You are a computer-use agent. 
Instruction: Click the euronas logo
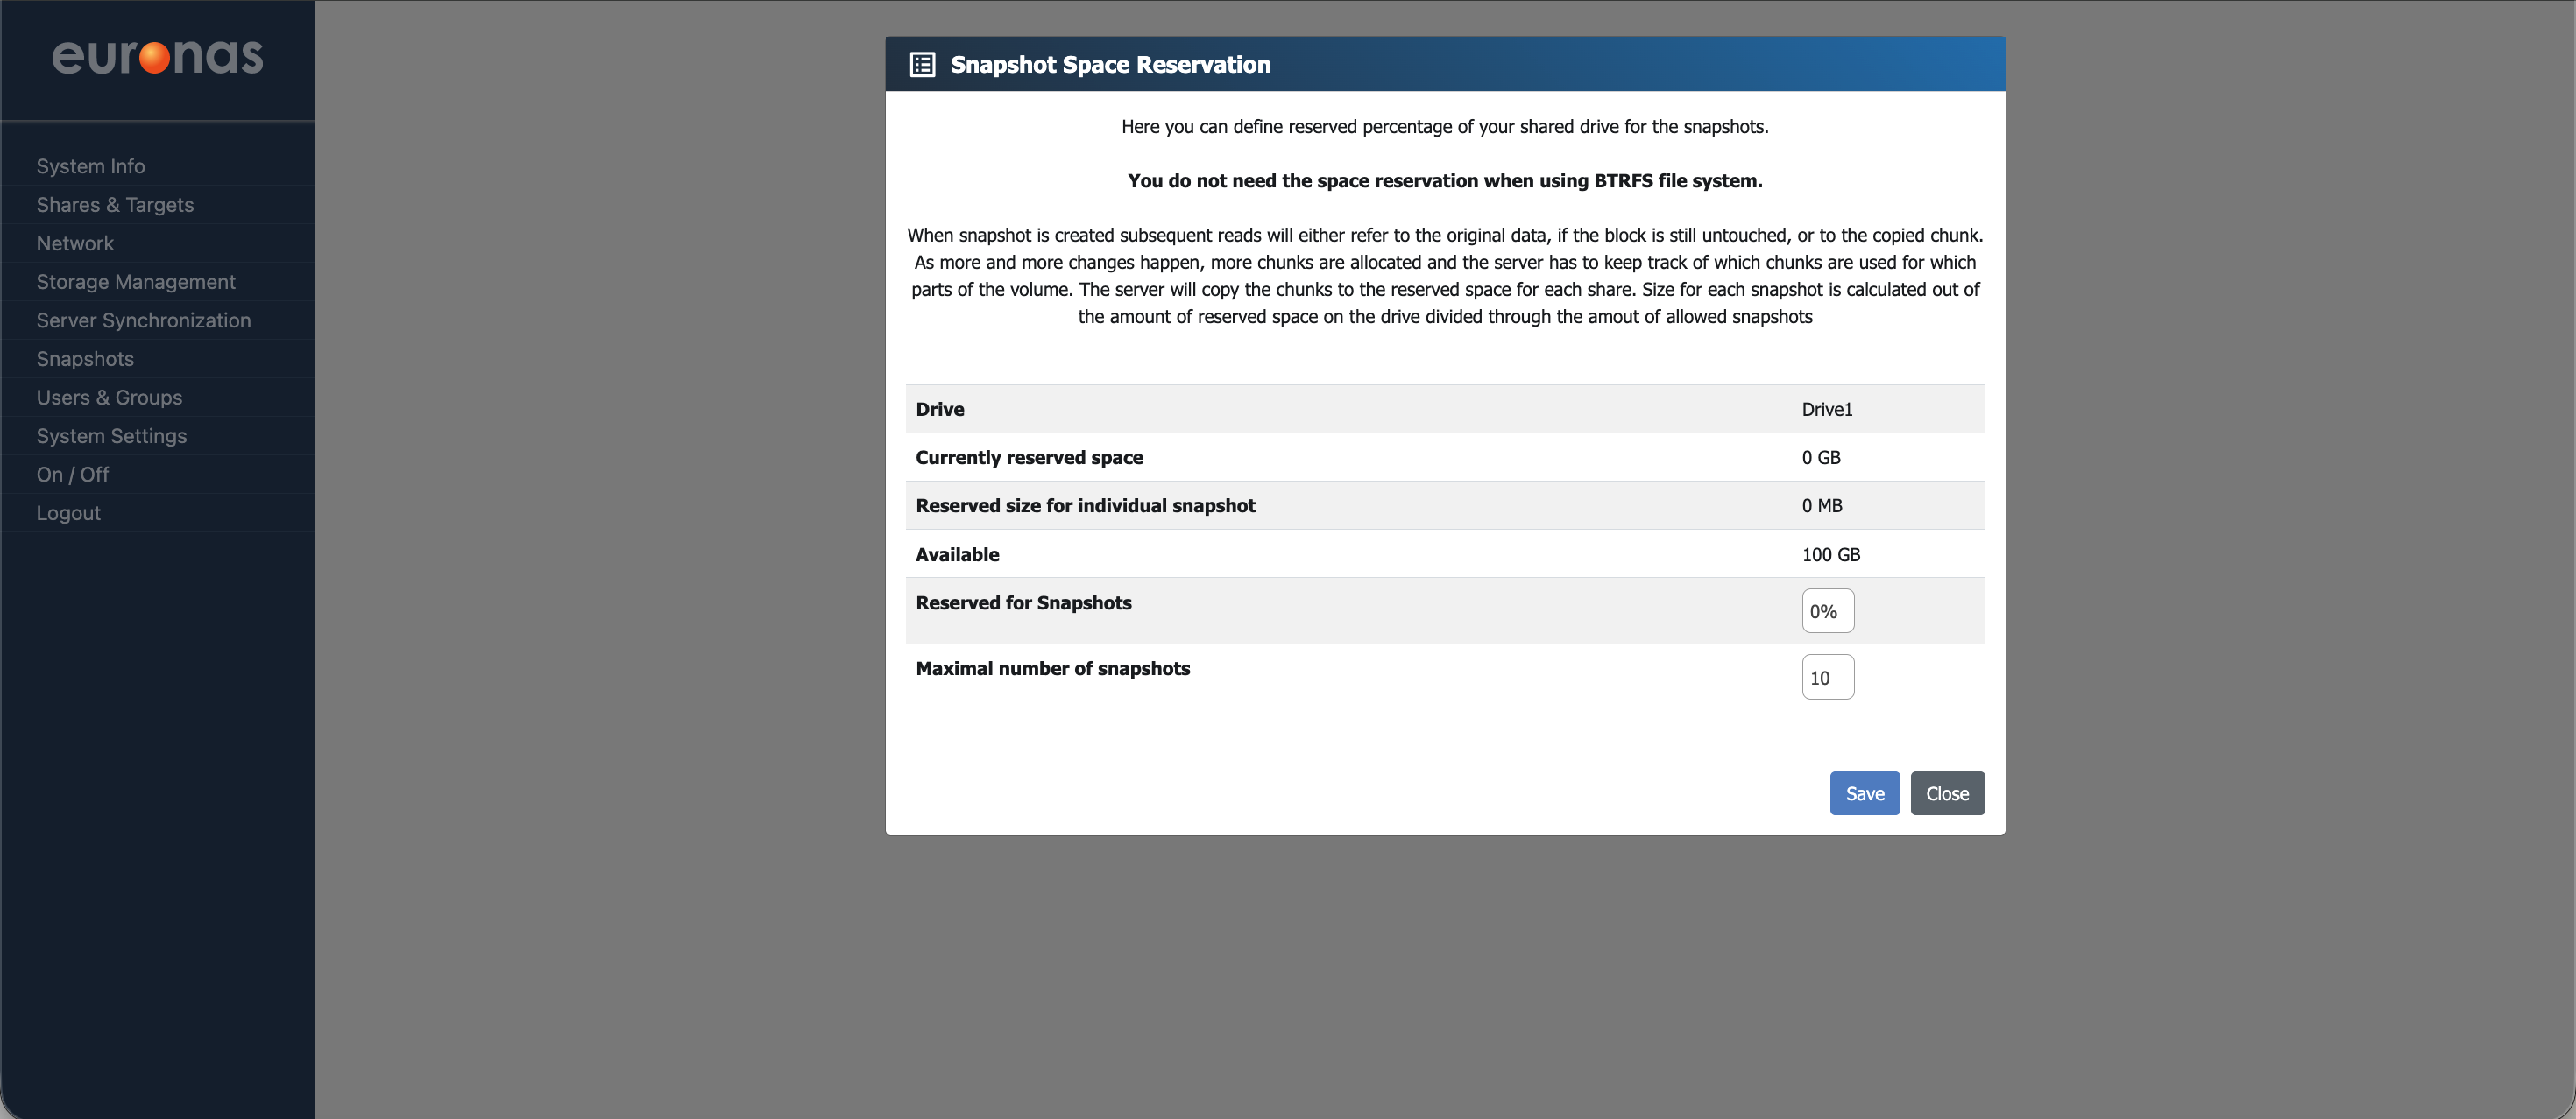pyautogui.click(x=157, y=57)
